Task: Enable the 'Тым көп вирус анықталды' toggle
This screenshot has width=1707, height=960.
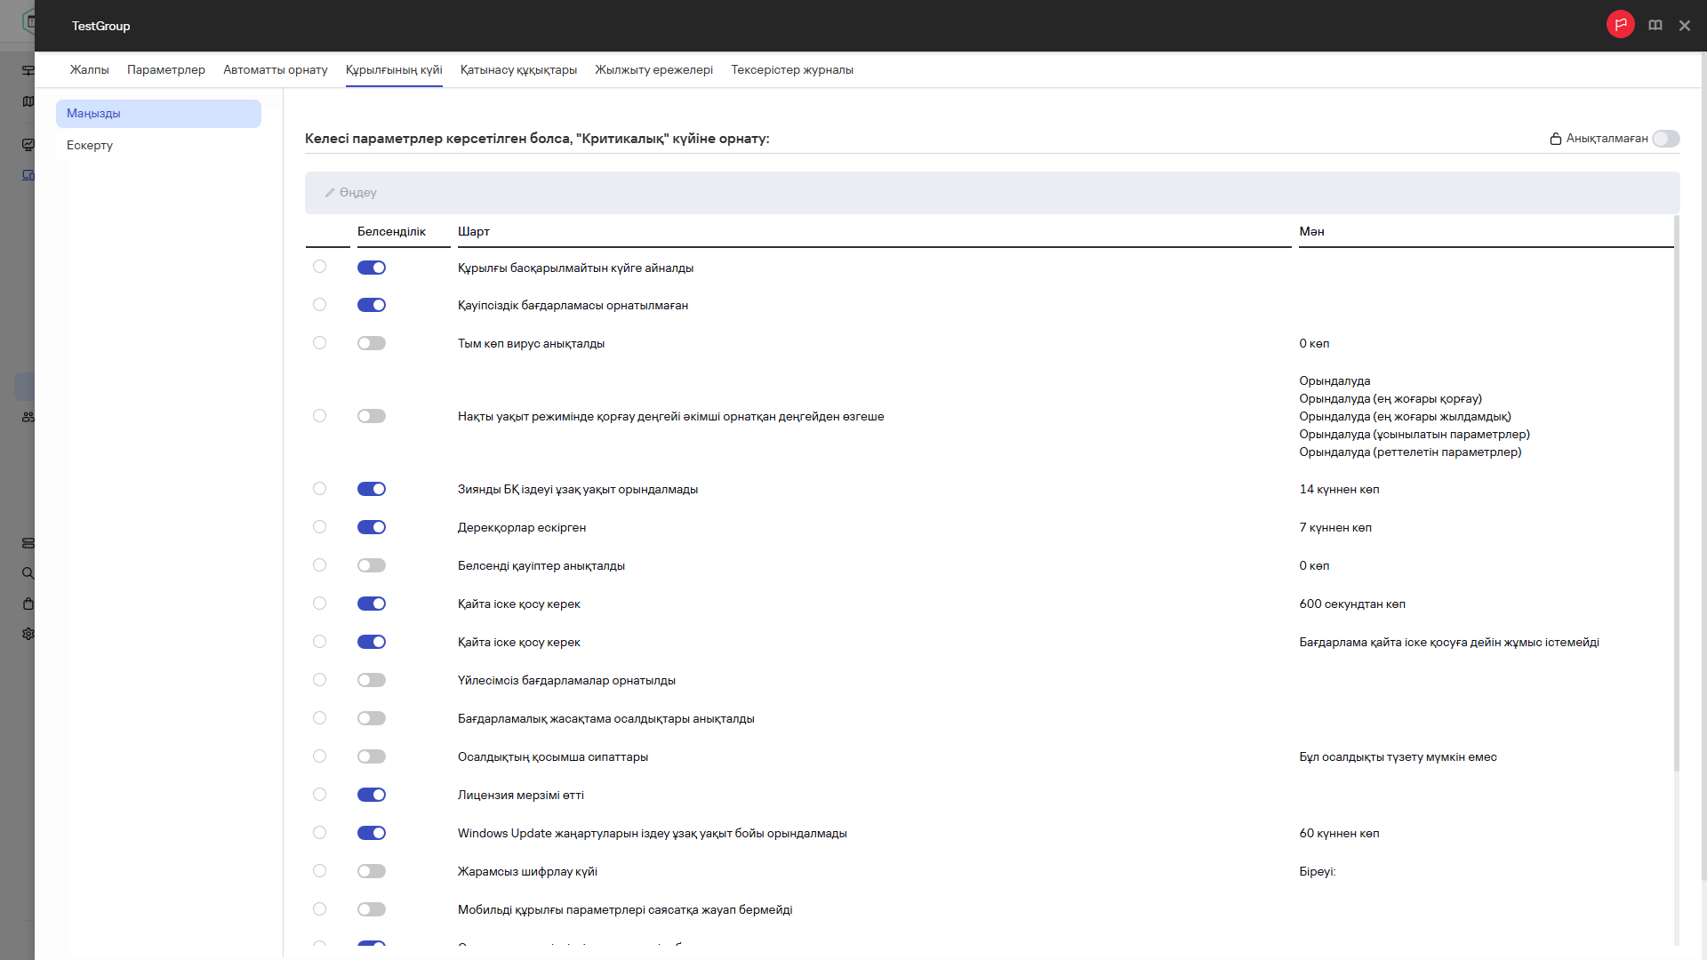Action: (372, 343)
